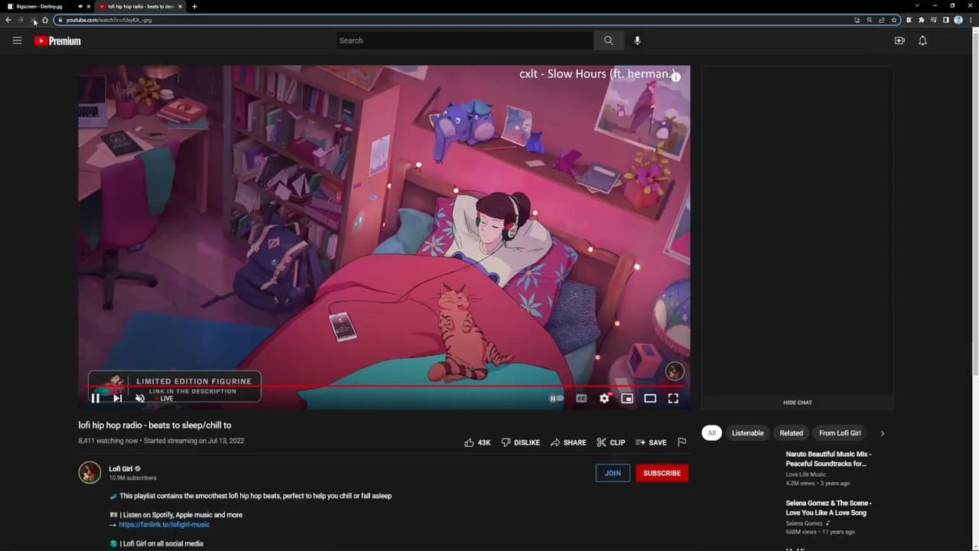Search with voice microphone
The image size is (979, 551).
tap(637, 41)
